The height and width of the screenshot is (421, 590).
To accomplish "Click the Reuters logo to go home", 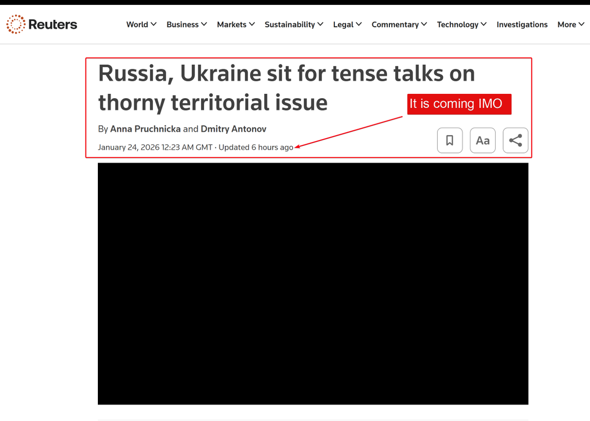I will (42, 24).
